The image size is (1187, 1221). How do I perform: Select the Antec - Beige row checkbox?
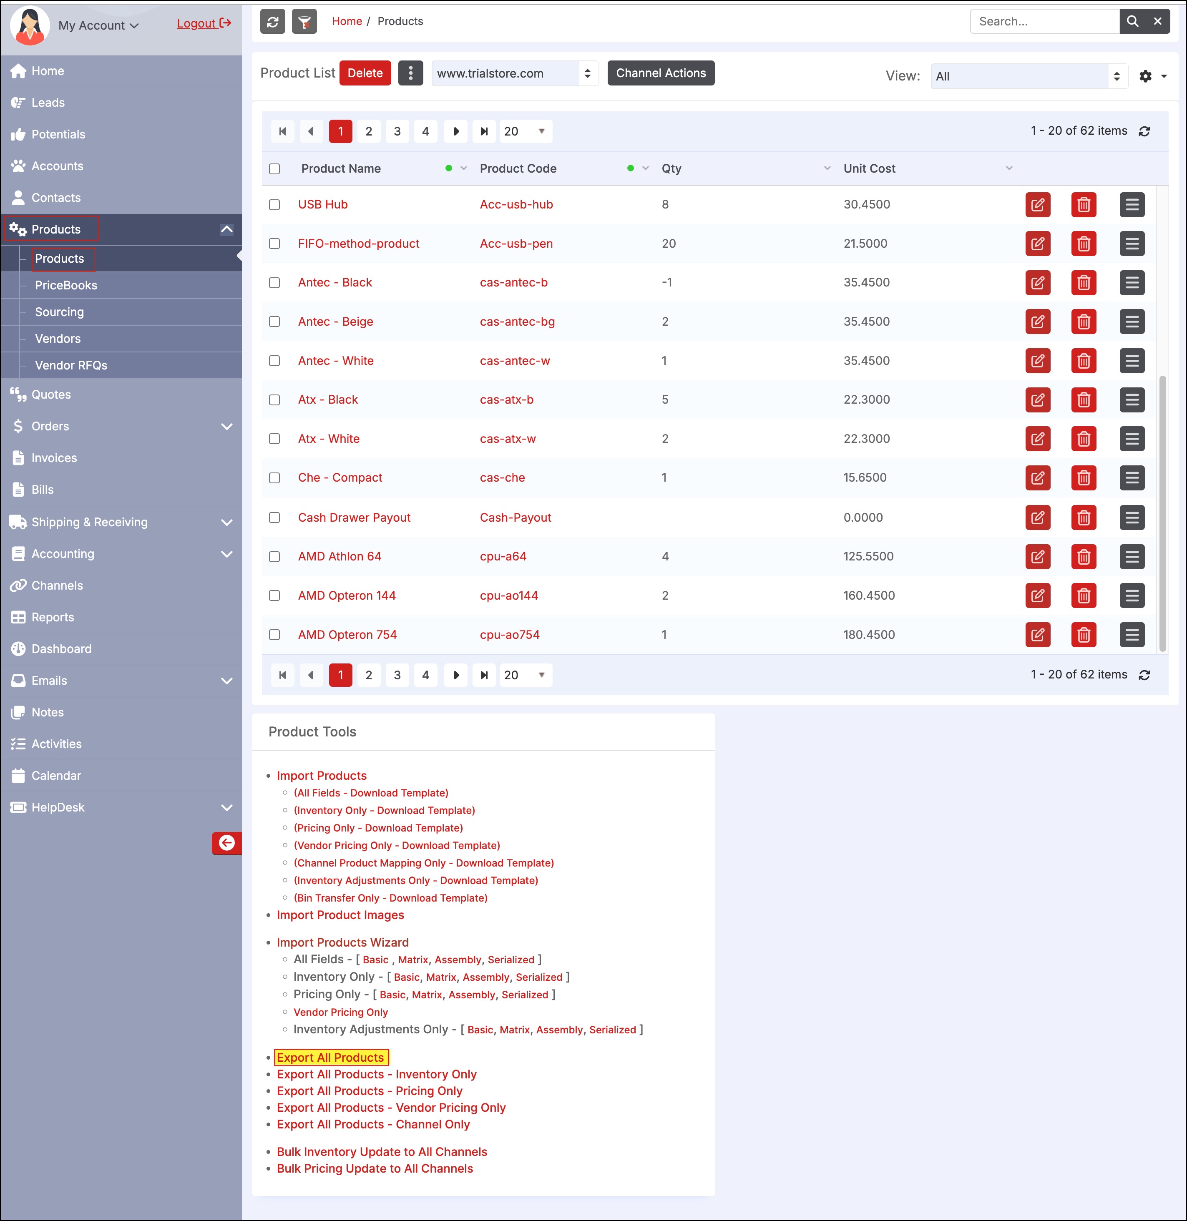[274, 322]
